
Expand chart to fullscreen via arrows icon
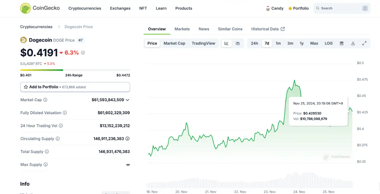click(x=364, y=43)
